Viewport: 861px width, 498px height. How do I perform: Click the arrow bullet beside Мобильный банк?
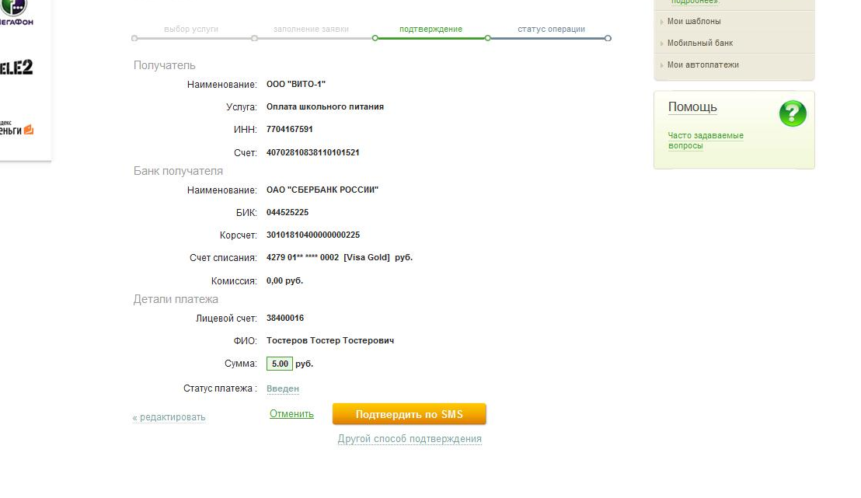coord(661,44)
